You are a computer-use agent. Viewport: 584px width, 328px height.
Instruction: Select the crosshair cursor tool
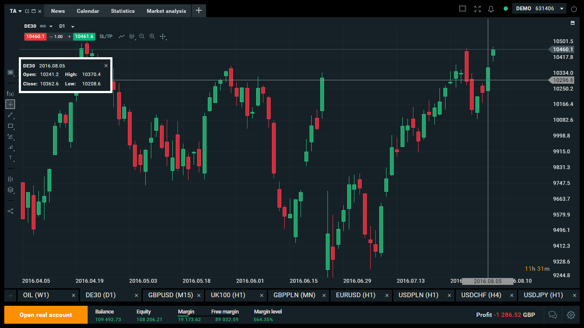[10, 104]
